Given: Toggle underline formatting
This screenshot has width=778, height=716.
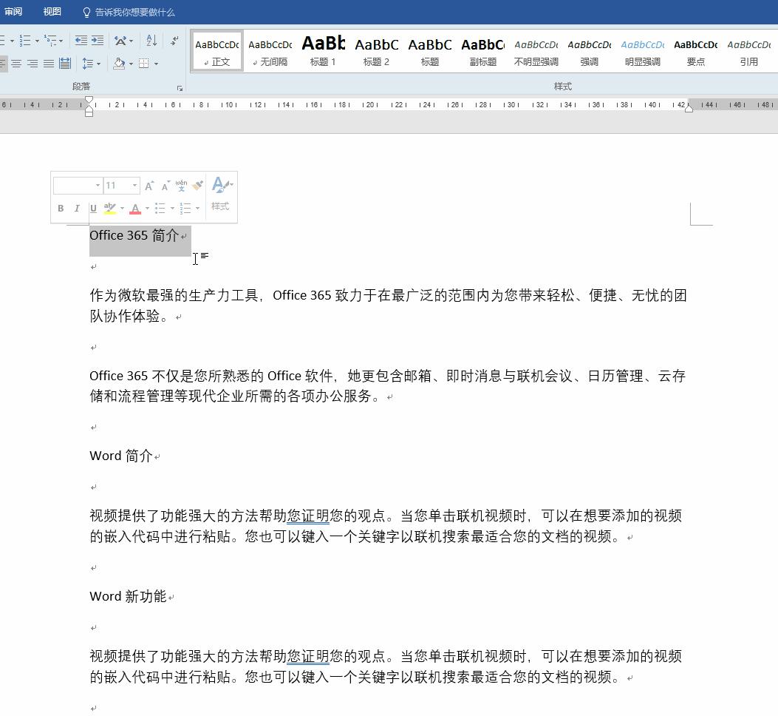Looking at the screenshot, I should coord(92,208).
